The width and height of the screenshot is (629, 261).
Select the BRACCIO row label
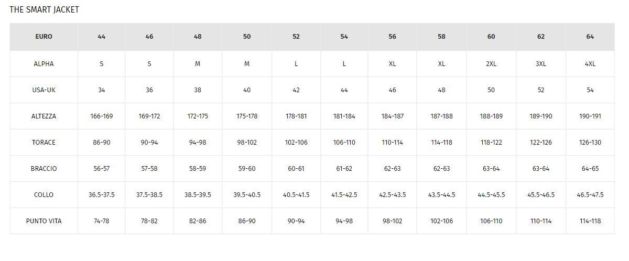pyautogui.click(x=44, y=169)
